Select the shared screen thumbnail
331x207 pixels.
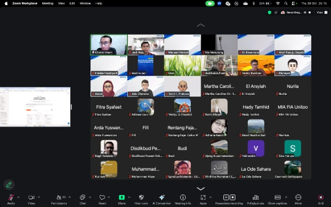pos(35,107)
